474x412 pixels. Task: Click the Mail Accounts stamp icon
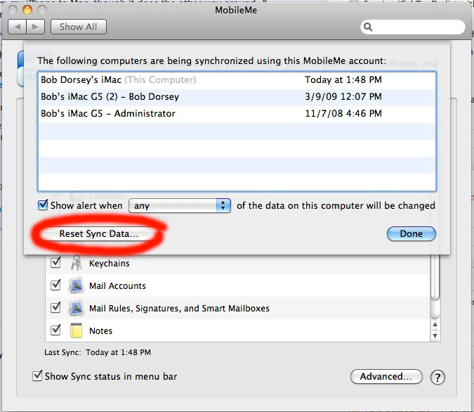(76, 285)
